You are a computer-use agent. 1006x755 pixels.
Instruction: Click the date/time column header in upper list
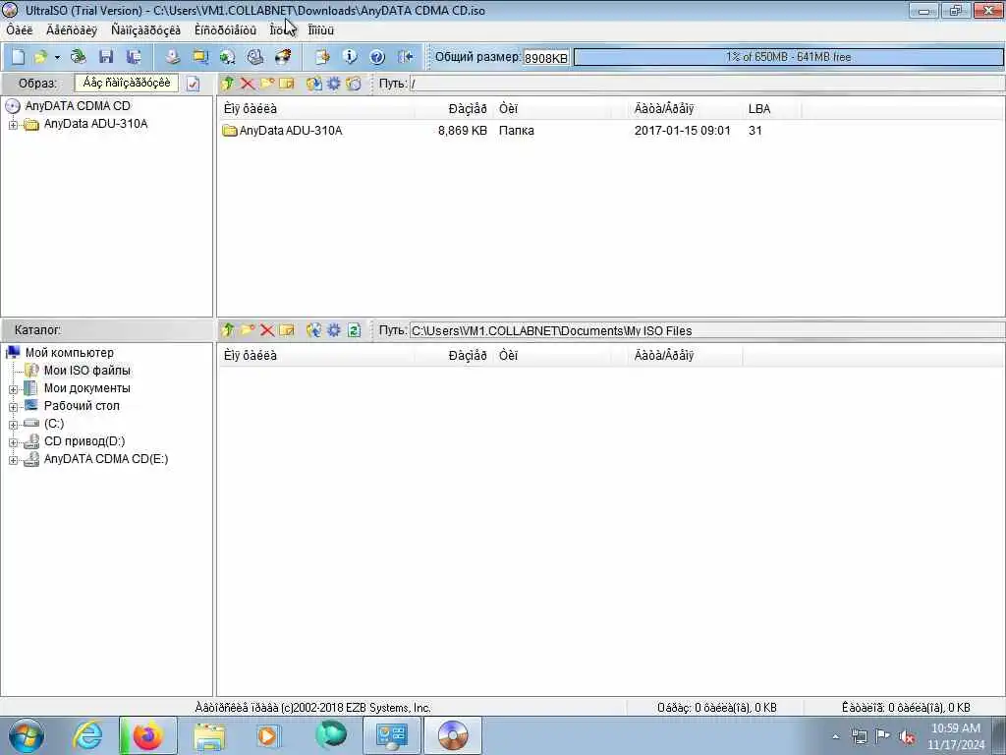point(686,108)
